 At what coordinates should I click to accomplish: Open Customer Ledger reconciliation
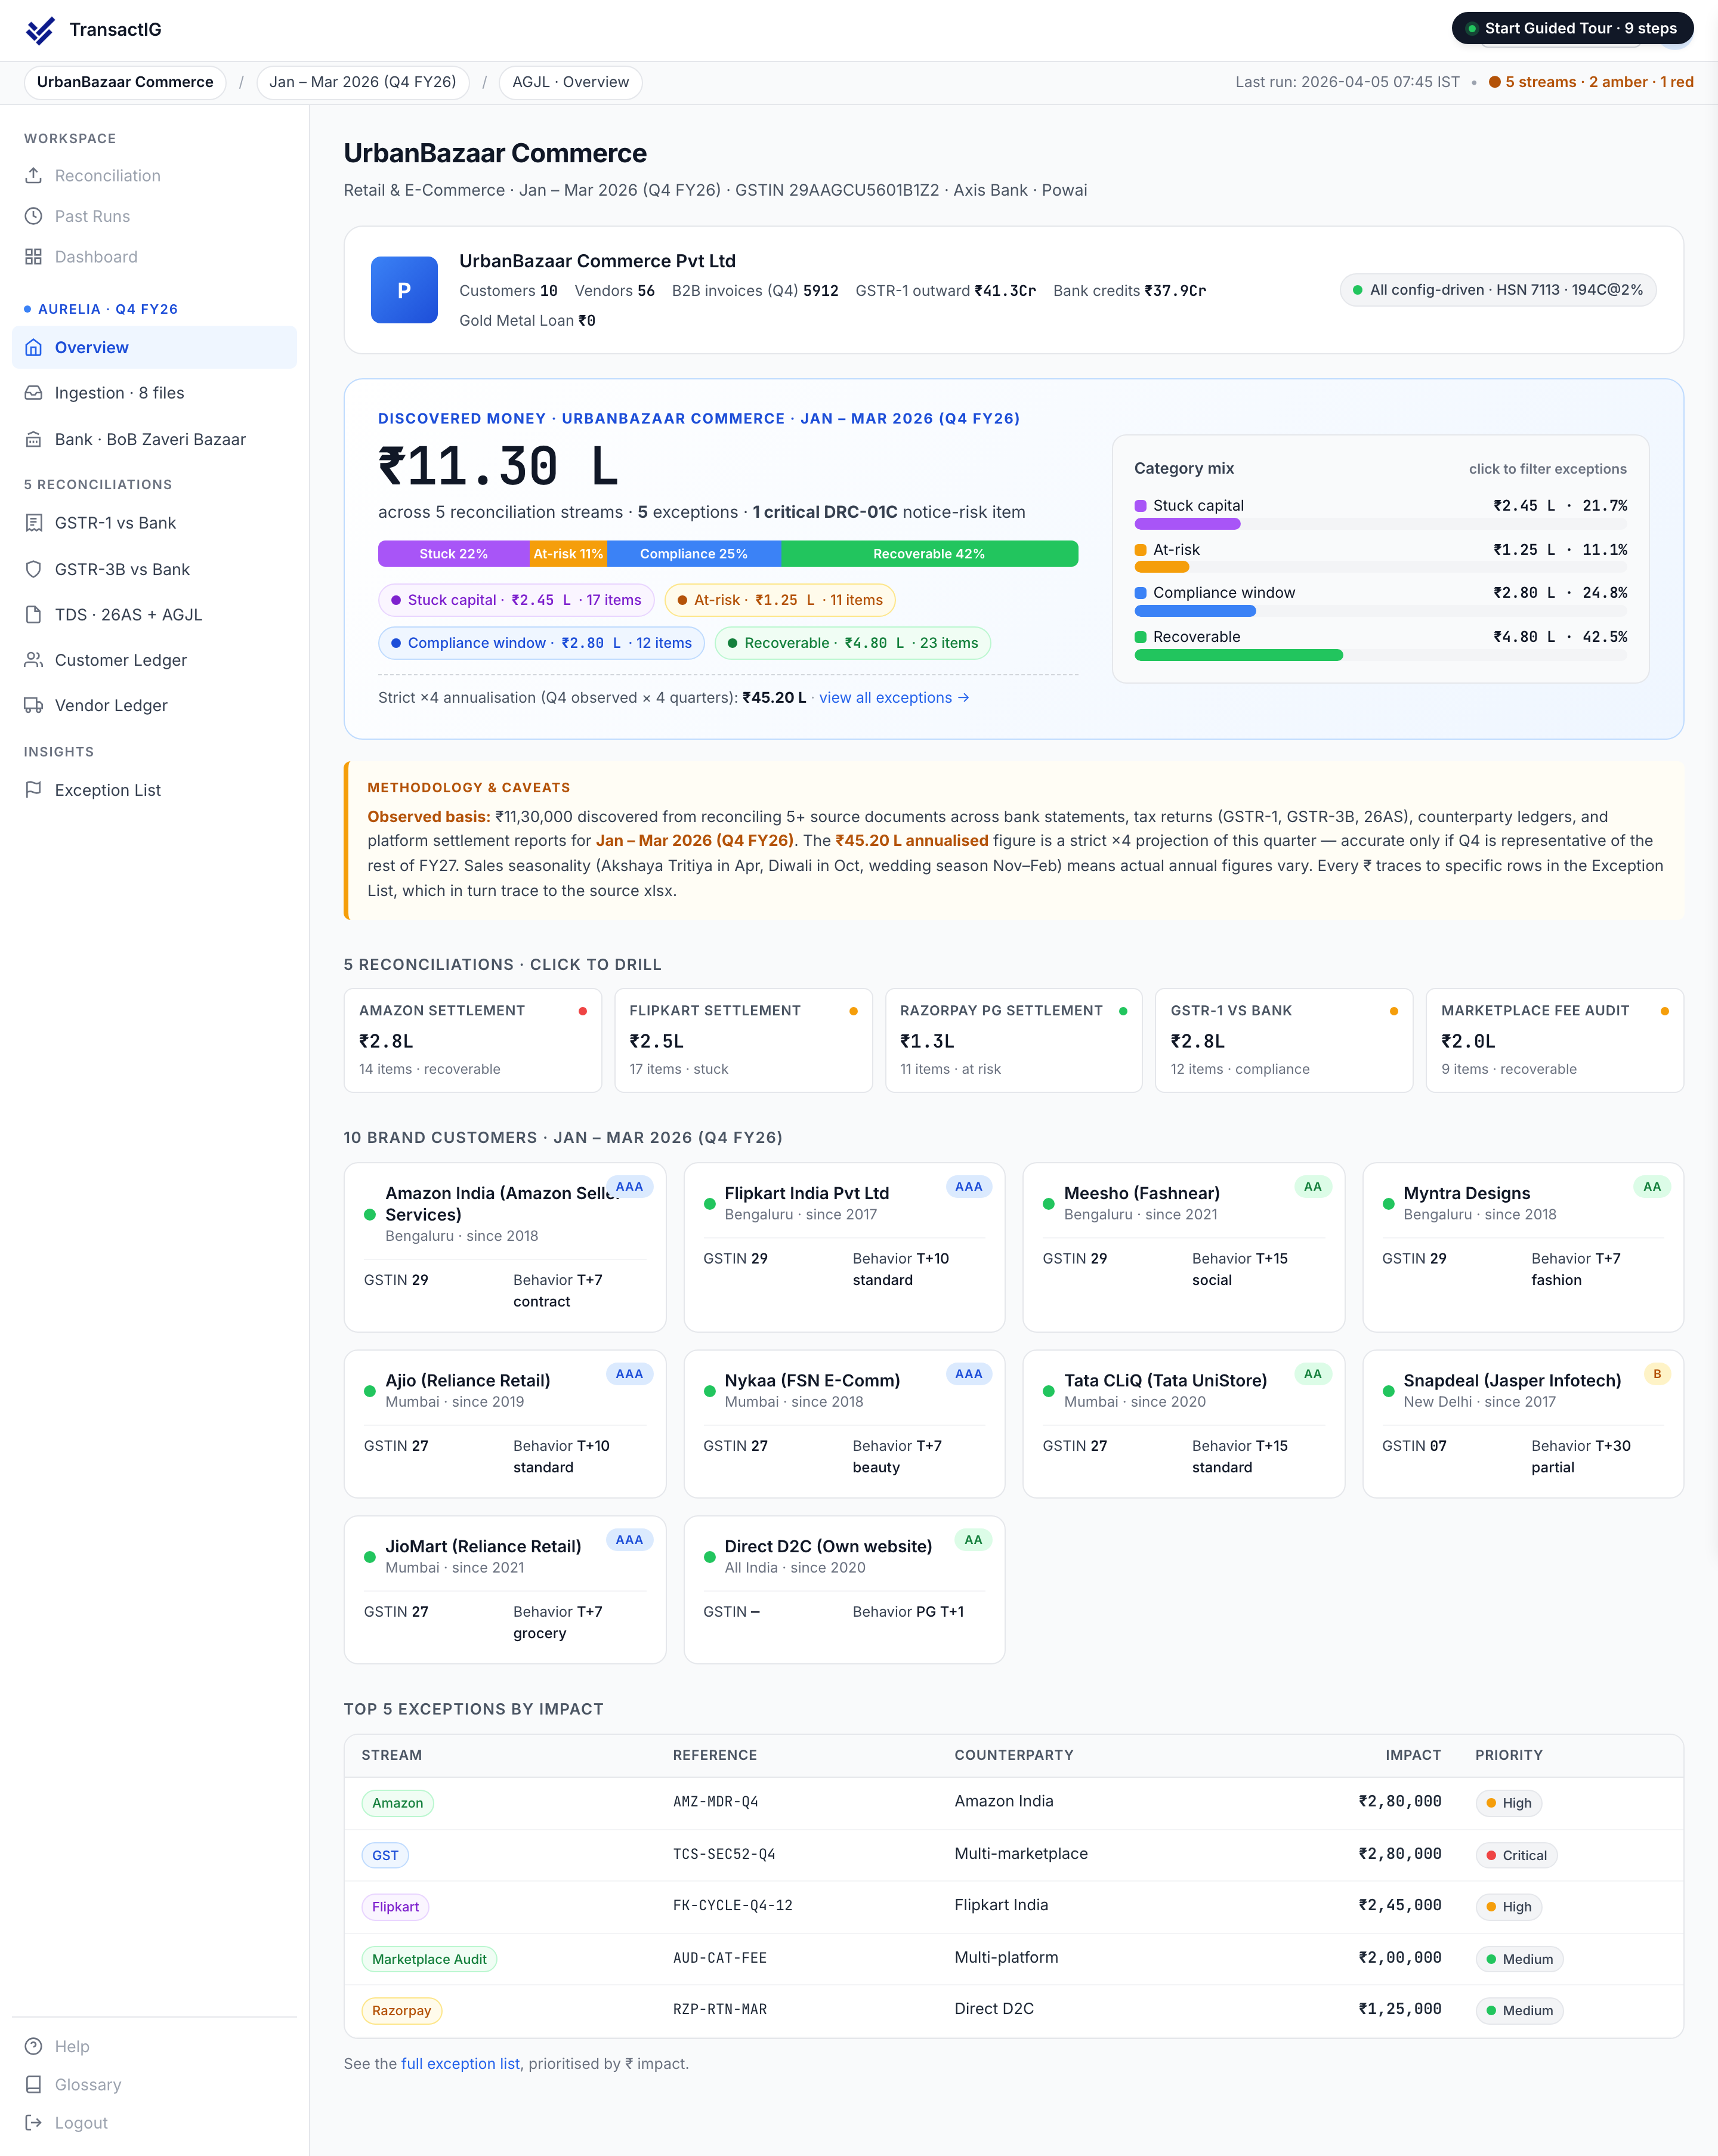click(x=155, y=660)
